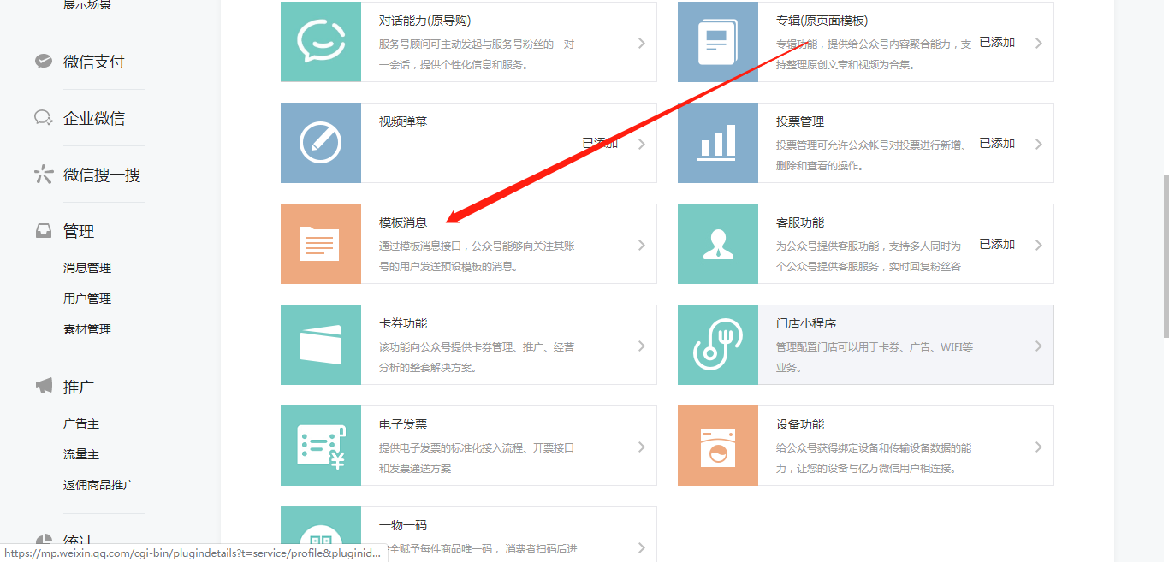Click 已添加 status on 专辑 card

coord(997,42)
